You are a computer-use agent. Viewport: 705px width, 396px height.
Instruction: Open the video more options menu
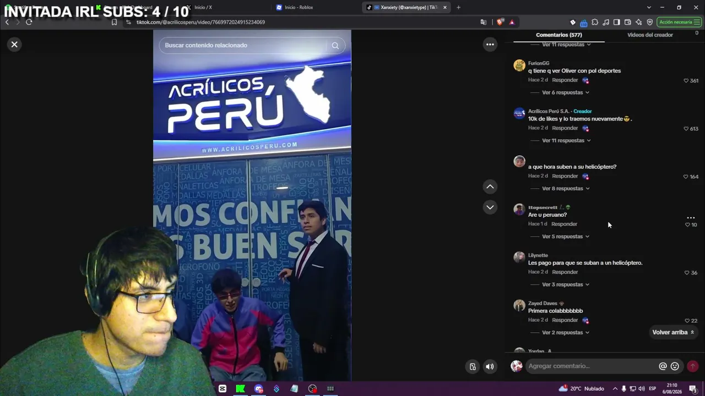tap(490, 45)
